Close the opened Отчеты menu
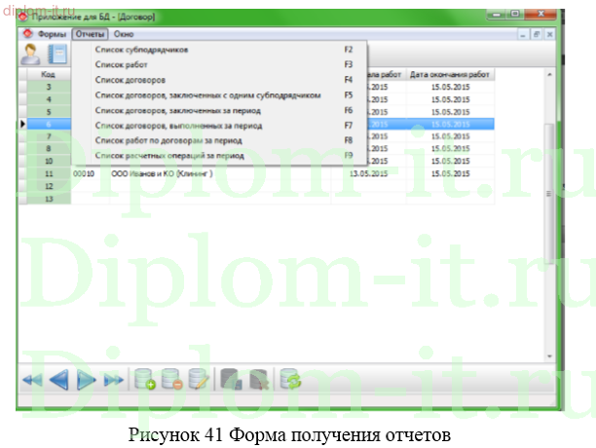Image resolution: width=596 pixels, height=448 pixels. click(90, 34)
